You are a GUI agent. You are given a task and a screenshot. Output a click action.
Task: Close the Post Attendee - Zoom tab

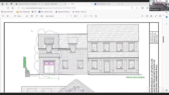pyautogui.click(x=118, y=4)
